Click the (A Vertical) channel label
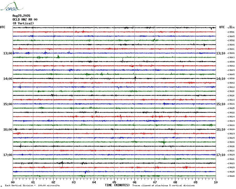The width and height of the screenshot is (236, 189). [23, 23]
